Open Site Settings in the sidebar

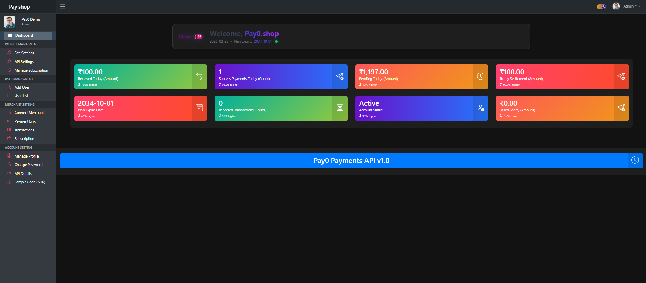[x=24, y=53]
